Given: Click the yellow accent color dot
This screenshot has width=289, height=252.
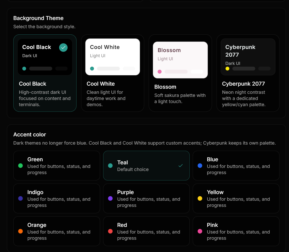Looking at the screenshot, I should (200, 198).
